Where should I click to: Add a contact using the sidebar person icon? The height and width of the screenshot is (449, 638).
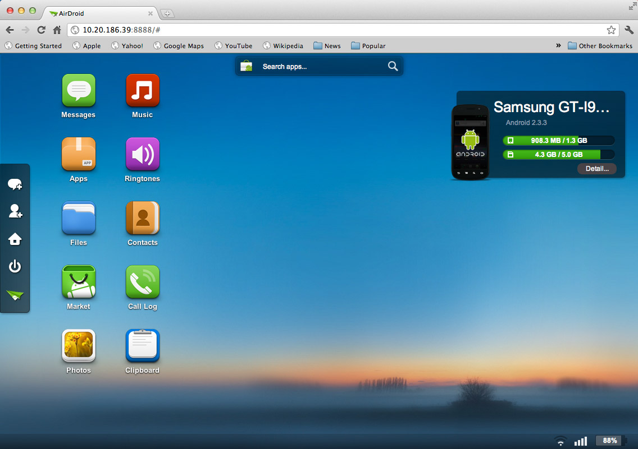[x=15, y=211]
